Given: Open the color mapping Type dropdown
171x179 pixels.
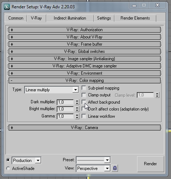Looking at the screenshot, I should [52, 90].
